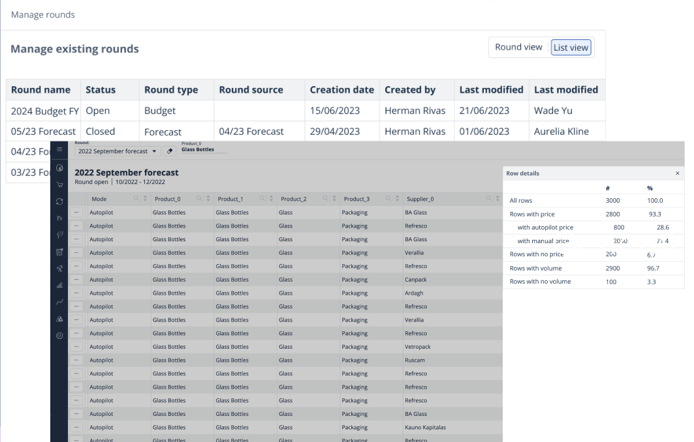Open the hamburger menu in the dark sidebar

coord(59,149)
